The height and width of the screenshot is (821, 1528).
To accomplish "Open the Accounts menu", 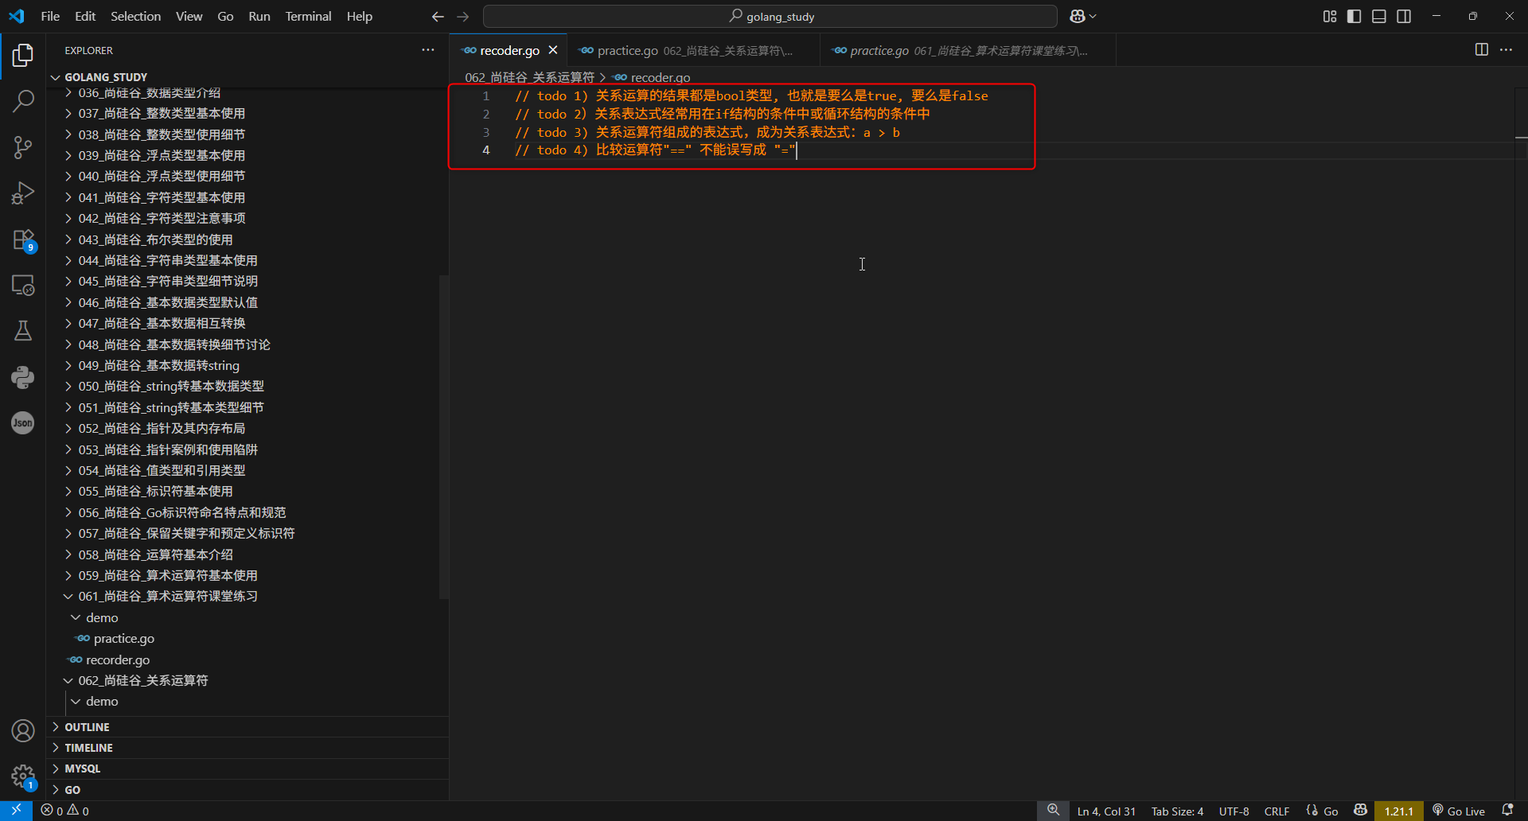I will tap(23, 730).
